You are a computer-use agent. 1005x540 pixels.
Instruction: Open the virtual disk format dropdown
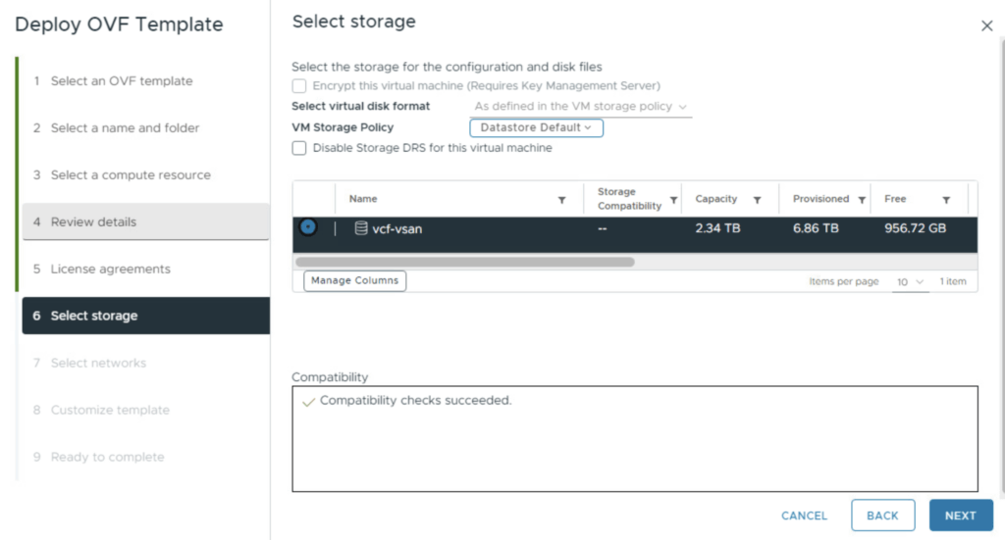[x=580, y=106]
